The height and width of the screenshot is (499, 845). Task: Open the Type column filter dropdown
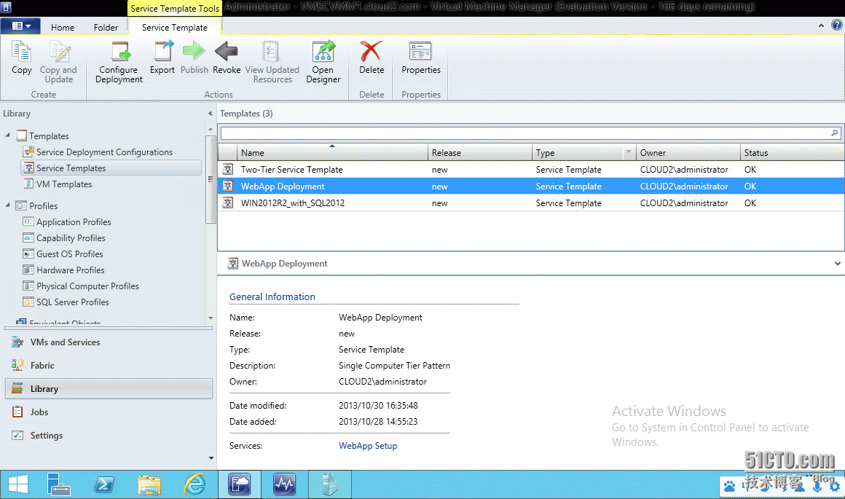(629, 152)
